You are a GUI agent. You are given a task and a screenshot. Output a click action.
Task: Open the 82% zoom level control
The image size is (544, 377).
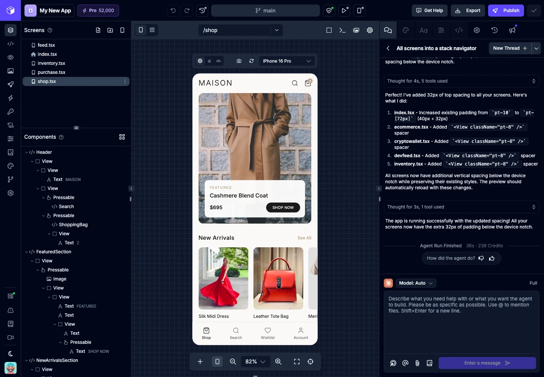[x=255, y=362]
